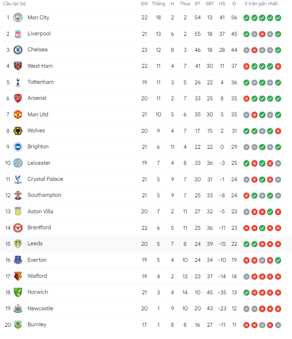Click the West Ham club crest
292x339 pixels.
coord(18,66)
